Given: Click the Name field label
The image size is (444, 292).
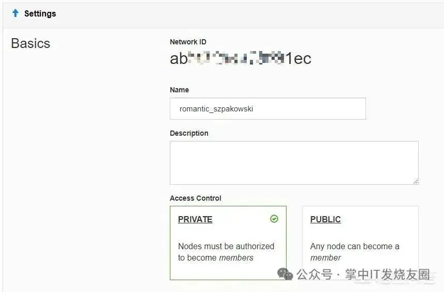Looking at the screenshot, I should [x=179, y=90].
